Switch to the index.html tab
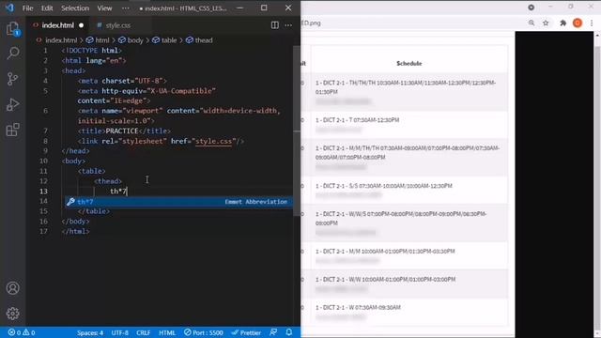 click(x=57, y=25)
